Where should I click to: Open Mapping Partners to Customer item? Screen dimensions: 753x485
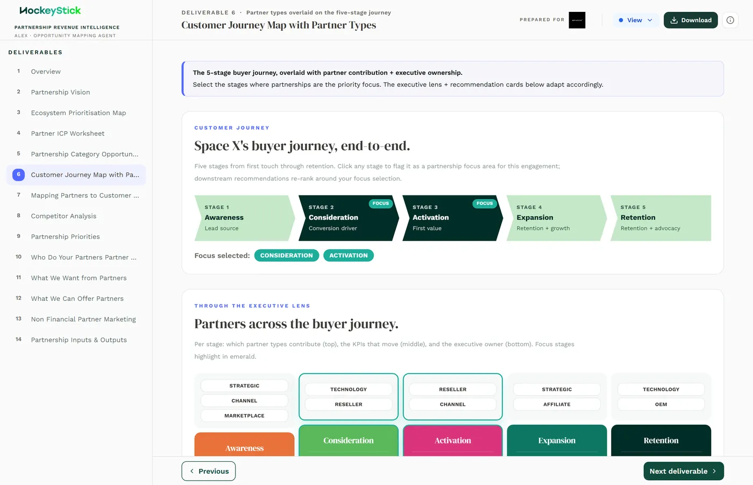[76, 195]
